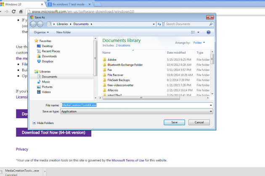
Task: Open the Organize menu
Action: click(41, 32)
